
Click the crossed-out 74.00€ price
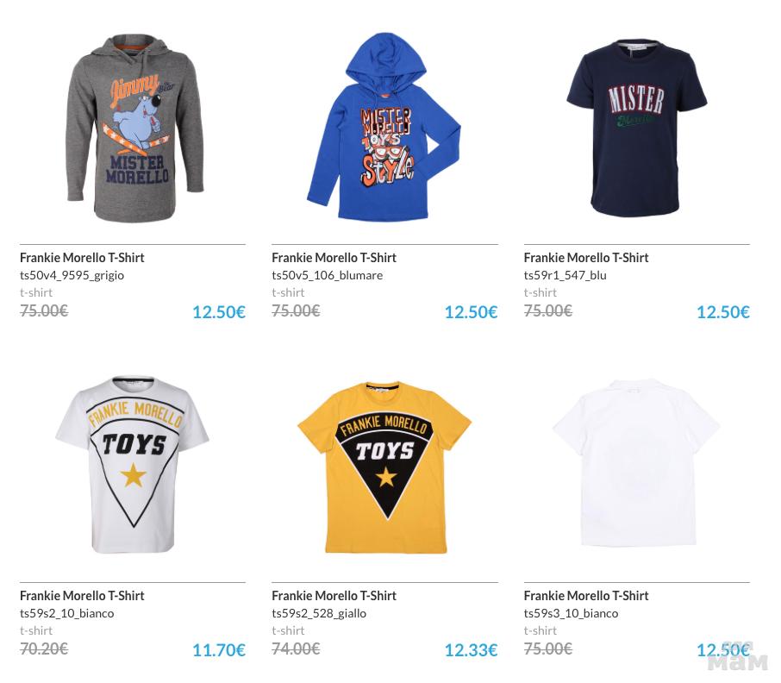[296, 649]
